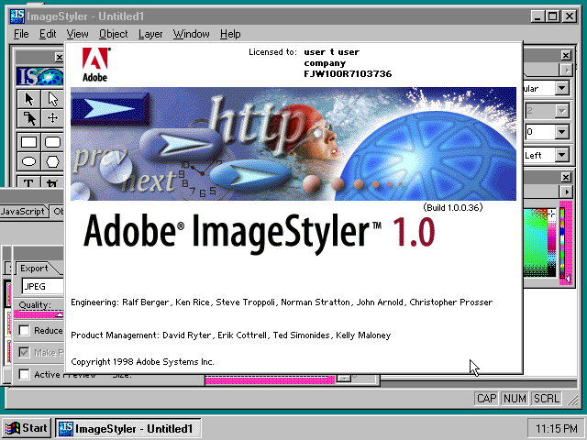Viewport: 587px width, 440px height.
Task: Open the Edit menu
Action: pos(48,34)
